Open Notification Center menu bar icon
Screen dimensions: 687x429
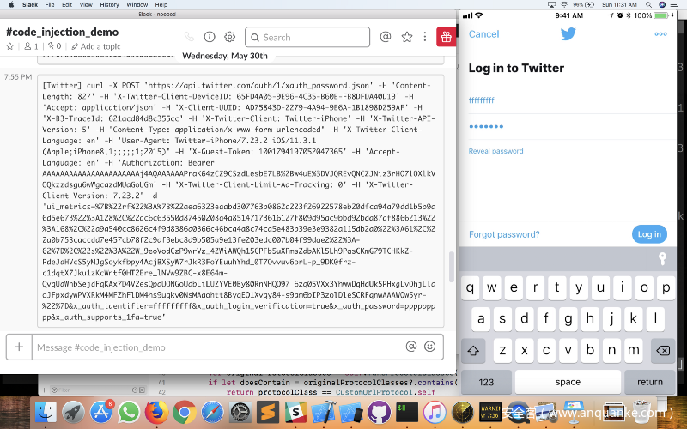point(674,4)
